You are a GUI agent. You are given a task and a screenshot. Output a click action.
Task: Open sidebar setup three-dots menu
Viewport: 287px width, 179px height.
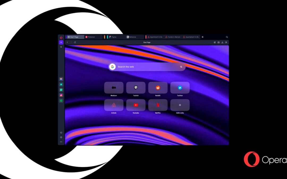coord(61,142)
